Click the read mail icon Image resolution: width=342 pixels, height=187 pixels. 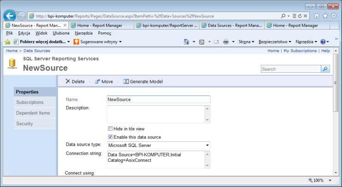[x=216, y=42]
